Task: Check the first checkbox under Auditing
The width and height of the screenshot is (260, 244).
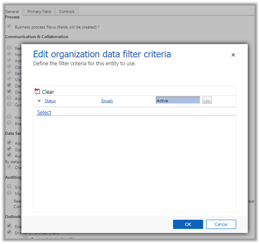Action: (9, 186)
